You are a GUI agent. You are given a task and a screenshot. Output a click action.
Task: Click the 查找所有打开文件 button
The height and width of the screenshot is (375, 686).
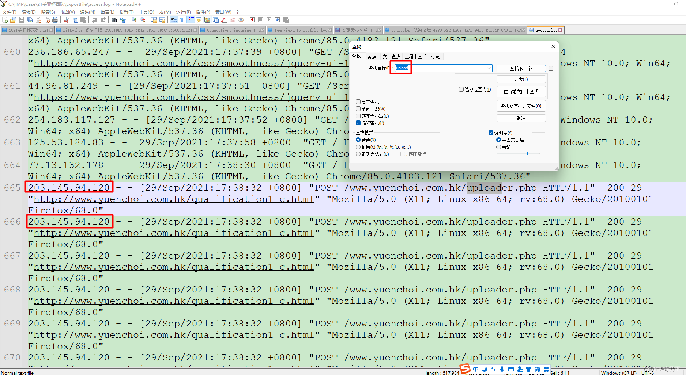521,106
